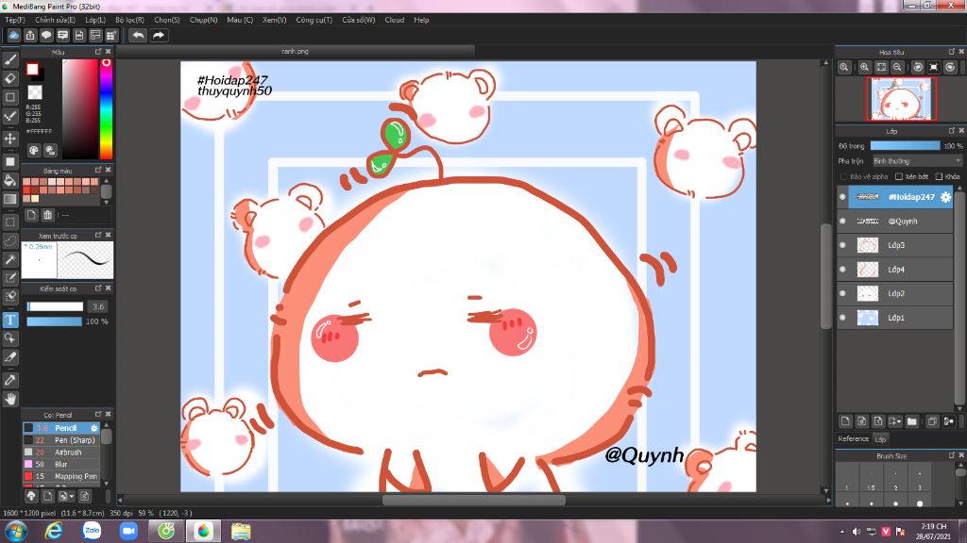
Task: Open the Công cụ(T) menu
Action: 314,20
